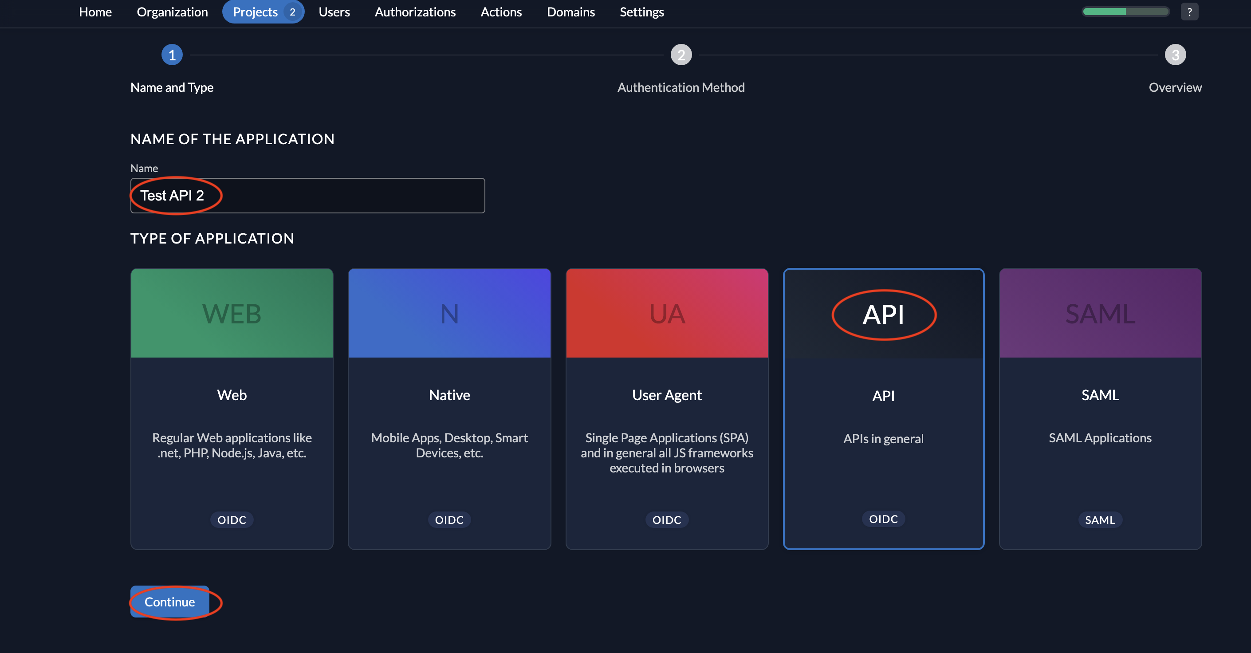This screenshot has height=653, width=1251.
Task: Open the Users menu item
Action: [x=334, y=12]
